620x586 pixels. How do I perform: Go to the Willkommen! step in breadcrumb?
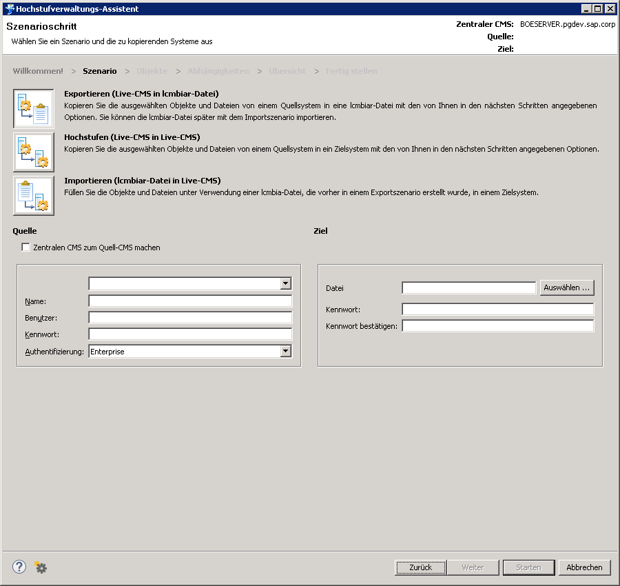(38, 71)
